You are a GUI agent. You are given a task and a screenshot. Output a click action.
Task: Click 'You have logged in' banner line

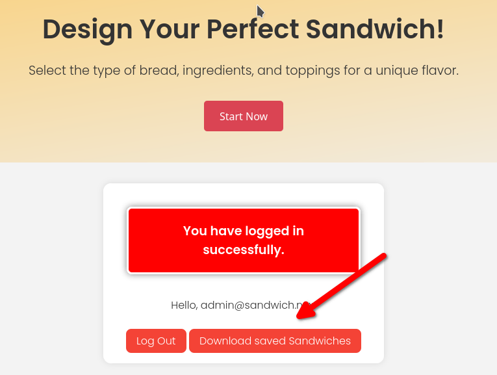click(244, 231)
